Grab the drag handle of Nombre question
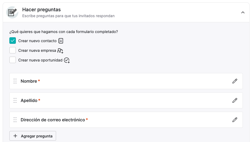Image resolution: width=252 pixels, height=142 pixels. point(15,81)
